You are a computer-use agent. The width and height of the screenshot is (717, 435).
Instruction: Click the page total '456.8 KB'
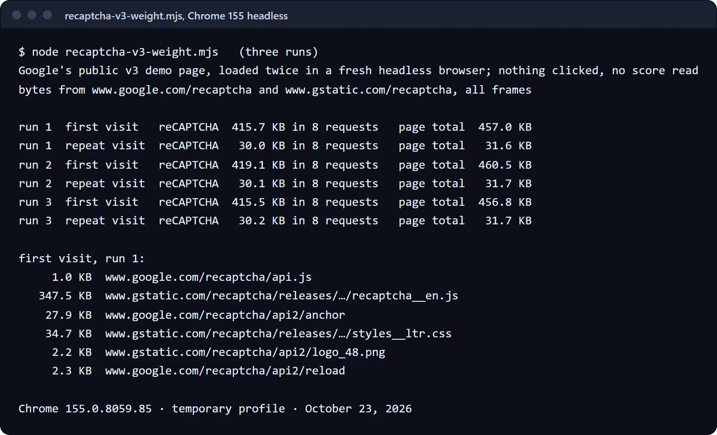pos(505,202)
